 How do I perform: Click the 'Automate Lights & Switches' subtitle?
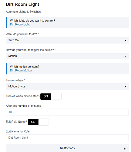[x=23, y=12]
